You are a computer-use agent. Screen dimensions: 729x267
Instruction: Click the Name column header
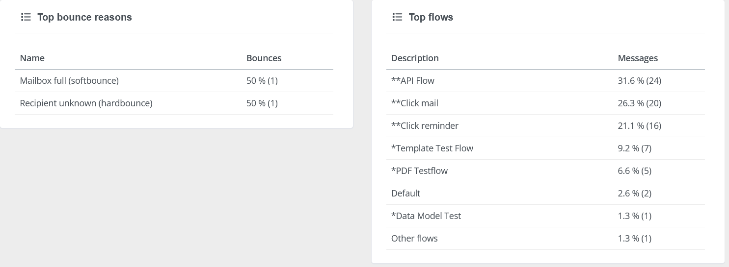tap(32, 58)
